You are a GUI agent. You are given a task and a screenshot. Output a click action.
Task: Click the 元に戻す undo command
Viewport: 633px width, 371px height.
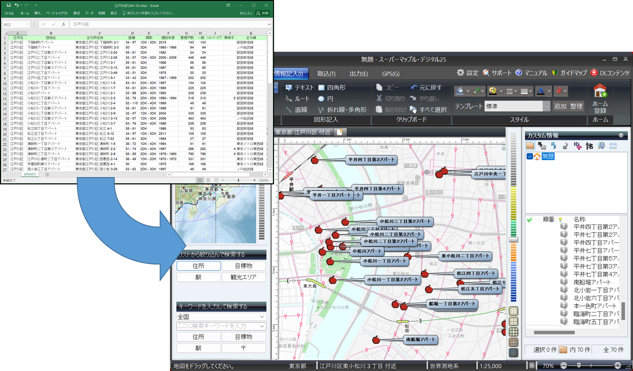pos(426,87)
